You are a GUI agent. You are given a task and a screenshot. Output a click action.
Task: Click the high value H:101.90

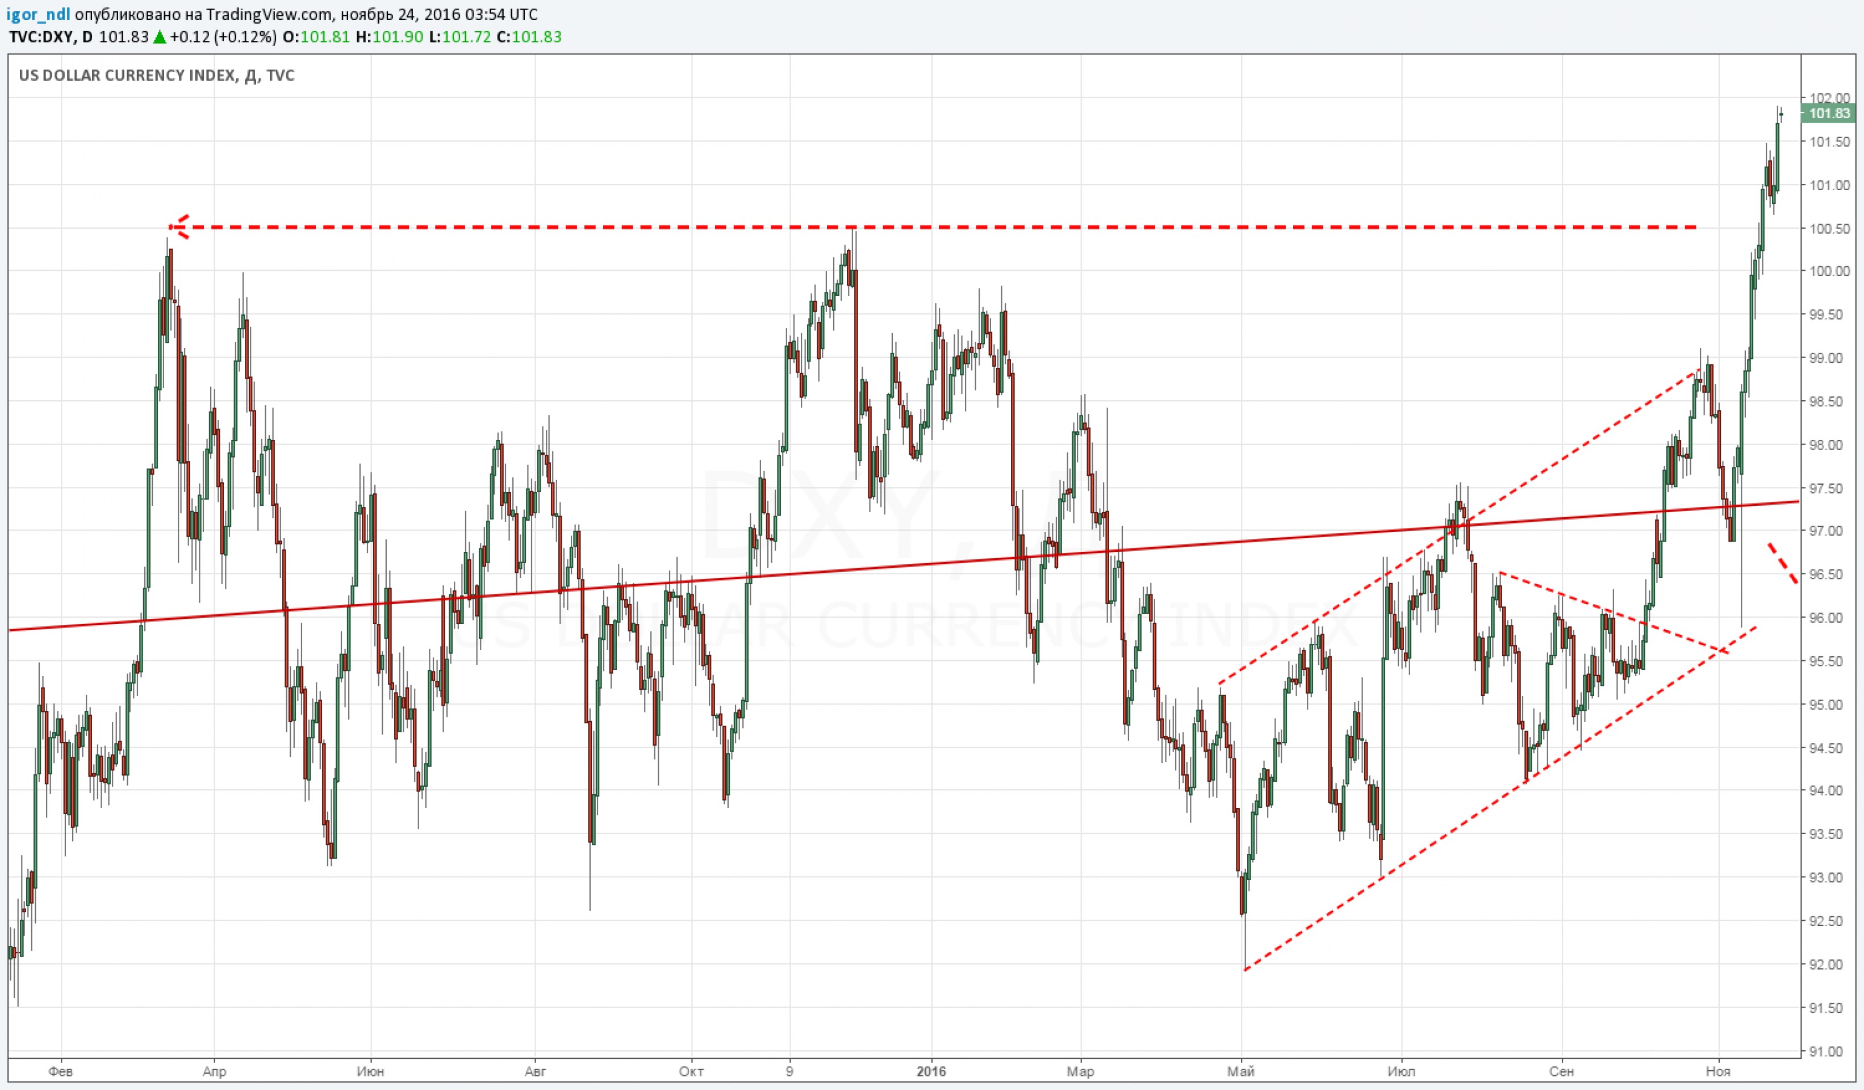389,37
